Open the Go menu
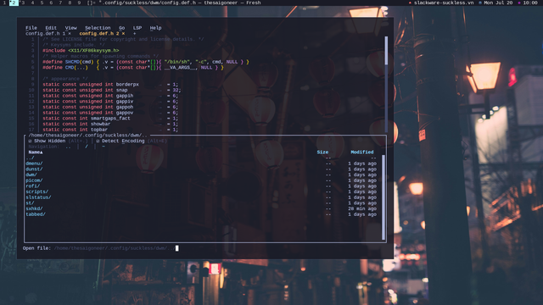Screen dimensions: 543x305 [x=121, y=28]
